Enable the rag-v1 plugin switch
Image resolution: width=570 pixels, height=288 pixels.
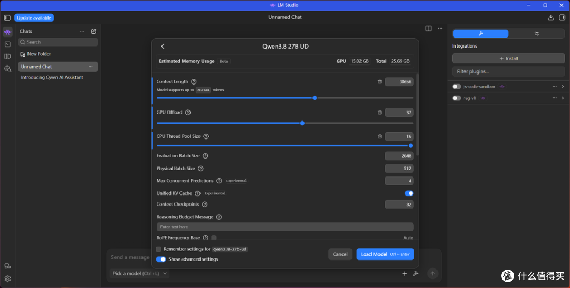[457, 98]
